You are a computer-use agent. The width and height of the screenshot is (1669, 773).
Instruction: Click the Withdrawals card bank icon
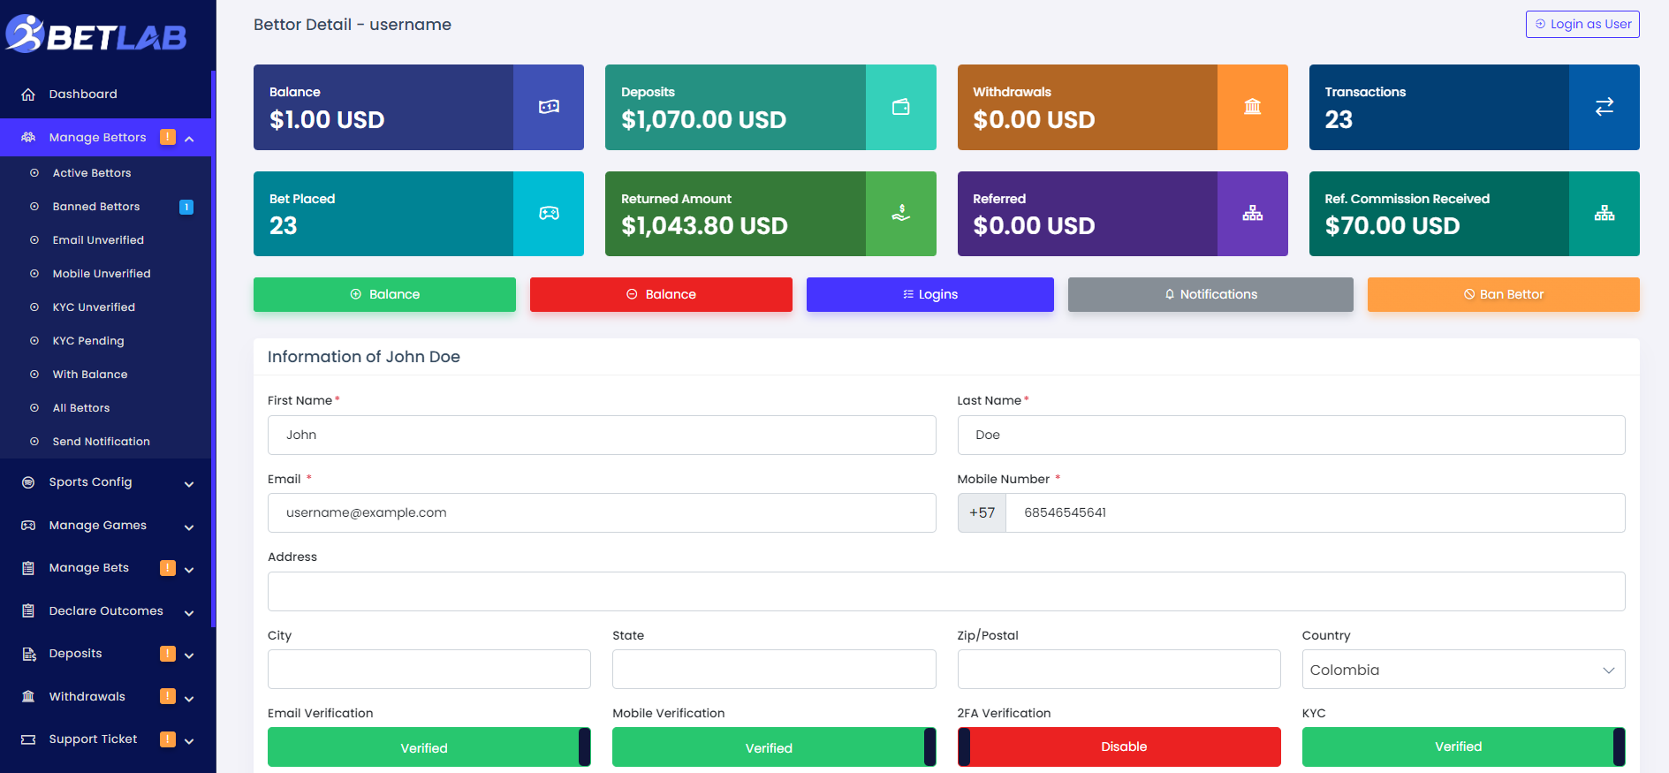point(1252,107)
